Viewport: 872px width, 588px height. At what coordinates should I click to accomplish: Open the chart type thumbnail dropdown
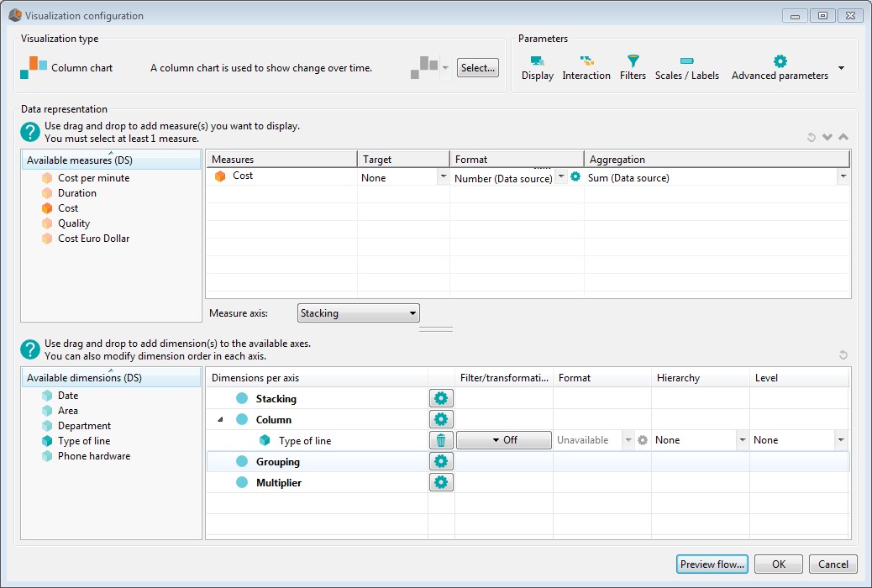[445, 68]
